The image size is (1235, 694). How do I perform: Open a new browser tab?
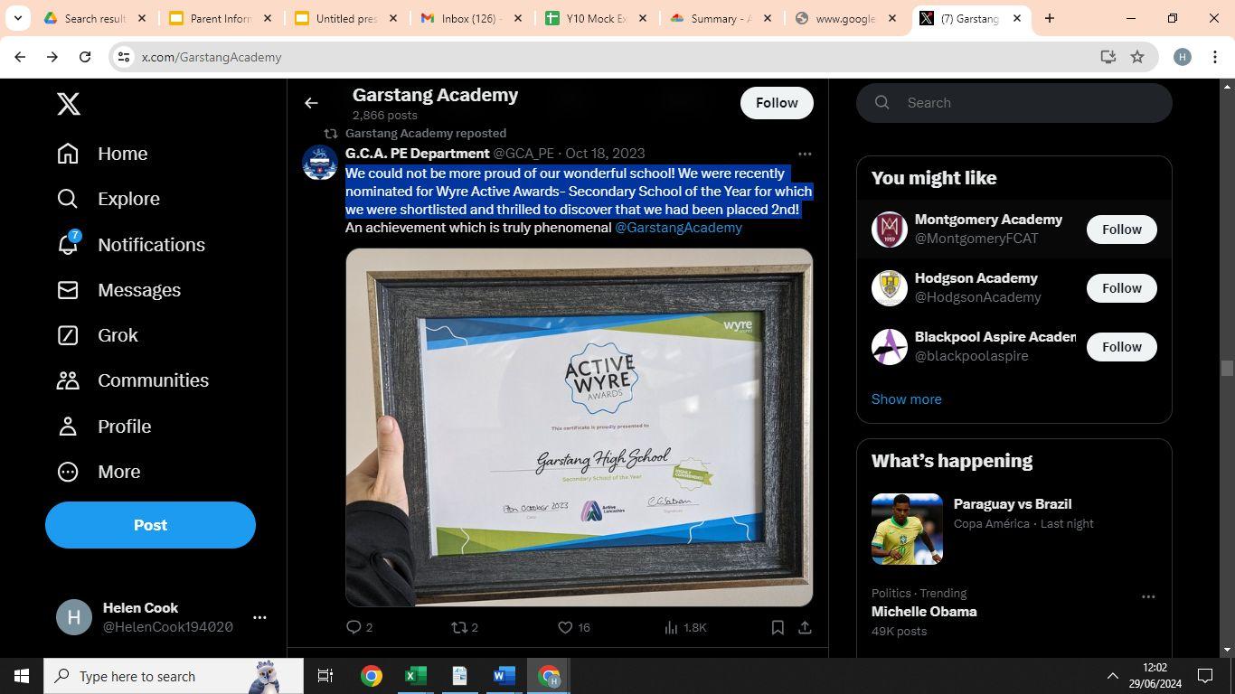click(x=1050, y=18)
